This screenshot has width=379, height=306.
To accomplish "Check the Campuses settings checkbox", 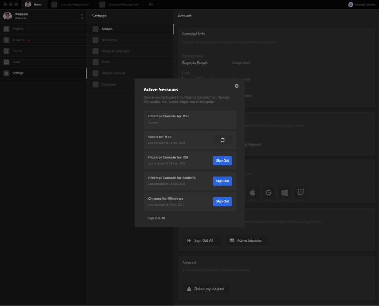I will (95, 84).
